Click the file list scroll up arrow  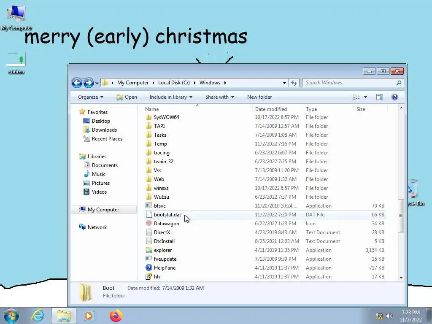click(x=401, y=108)
